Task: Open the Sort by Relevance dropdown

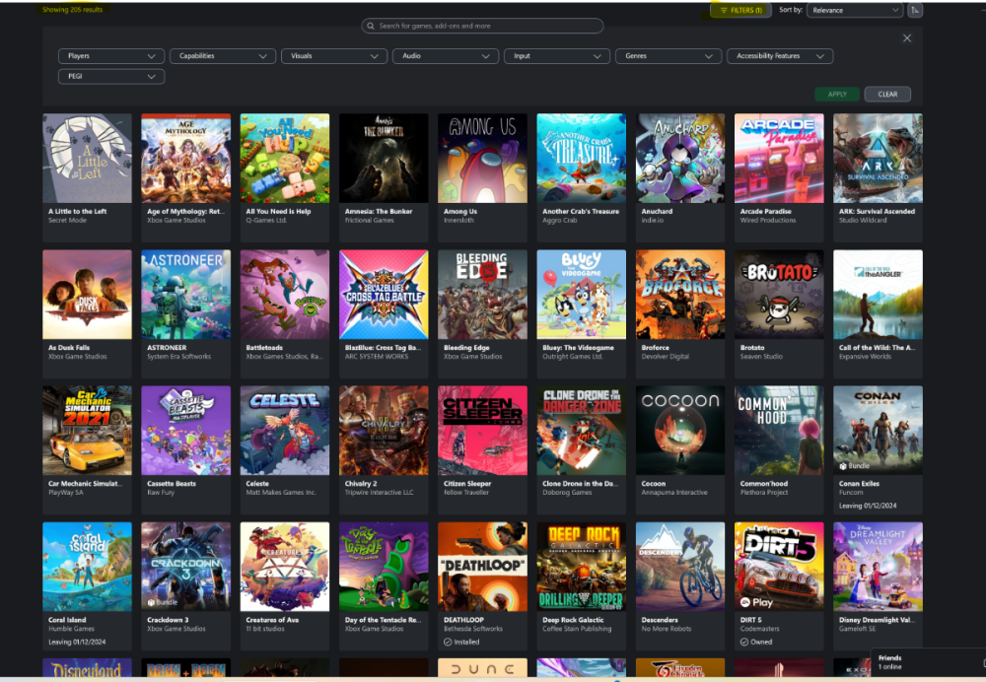Action: coord(854,10)
